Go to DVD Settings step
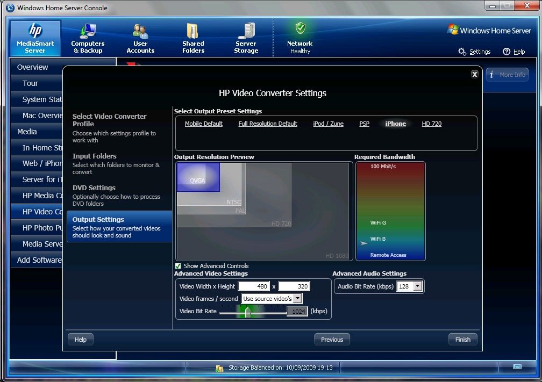The image size is (542, 382). tap(119, 196)
